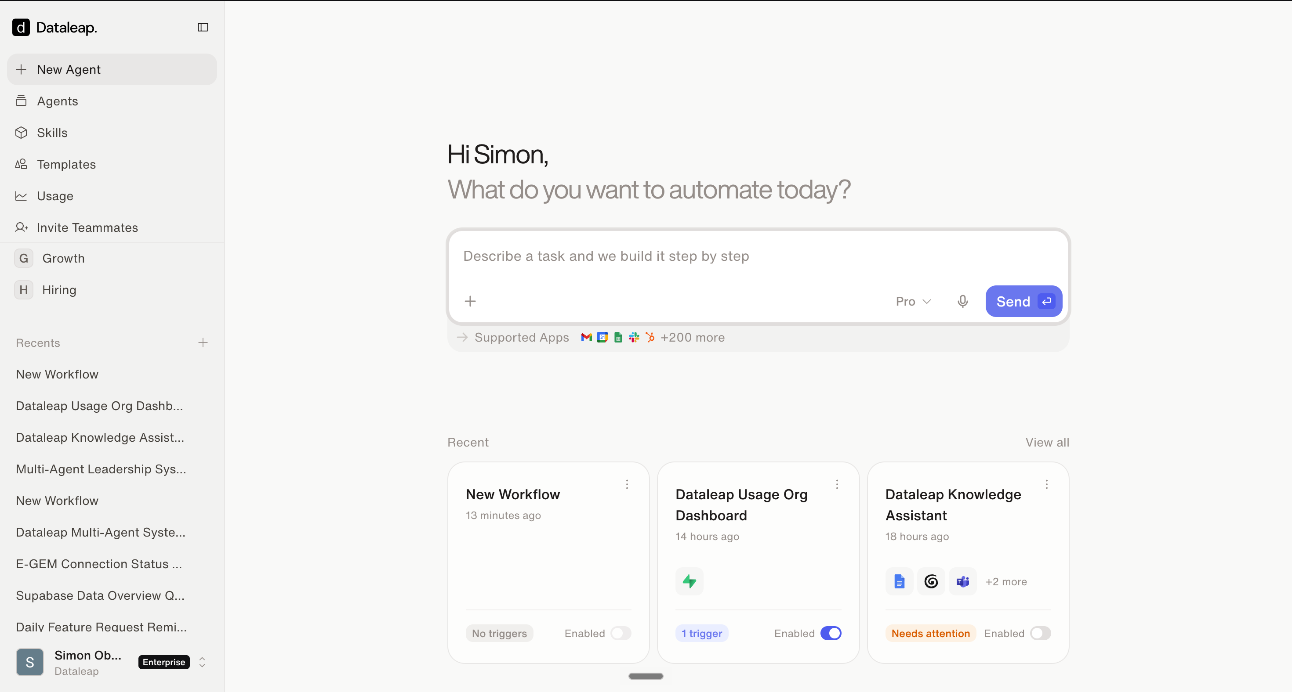Open Dataleap Knowledge Assist... in Recents
The image size is (1292, 692).
[x=100, y=437]
